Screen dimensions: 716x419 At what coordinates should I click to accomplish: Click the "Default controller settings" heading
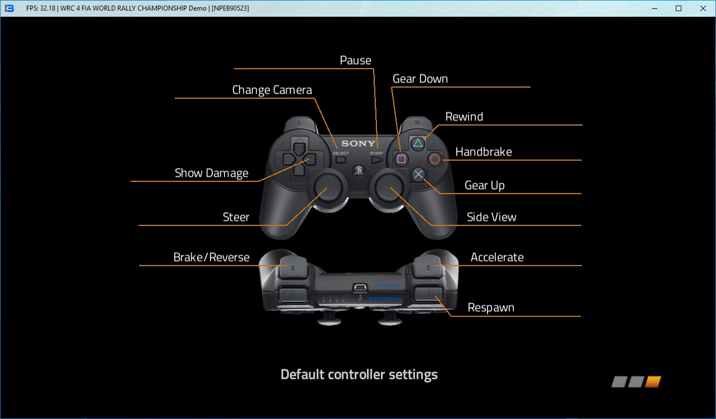(x=359, y=374)
